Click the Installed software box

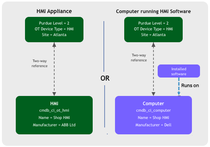pos(179,71)
